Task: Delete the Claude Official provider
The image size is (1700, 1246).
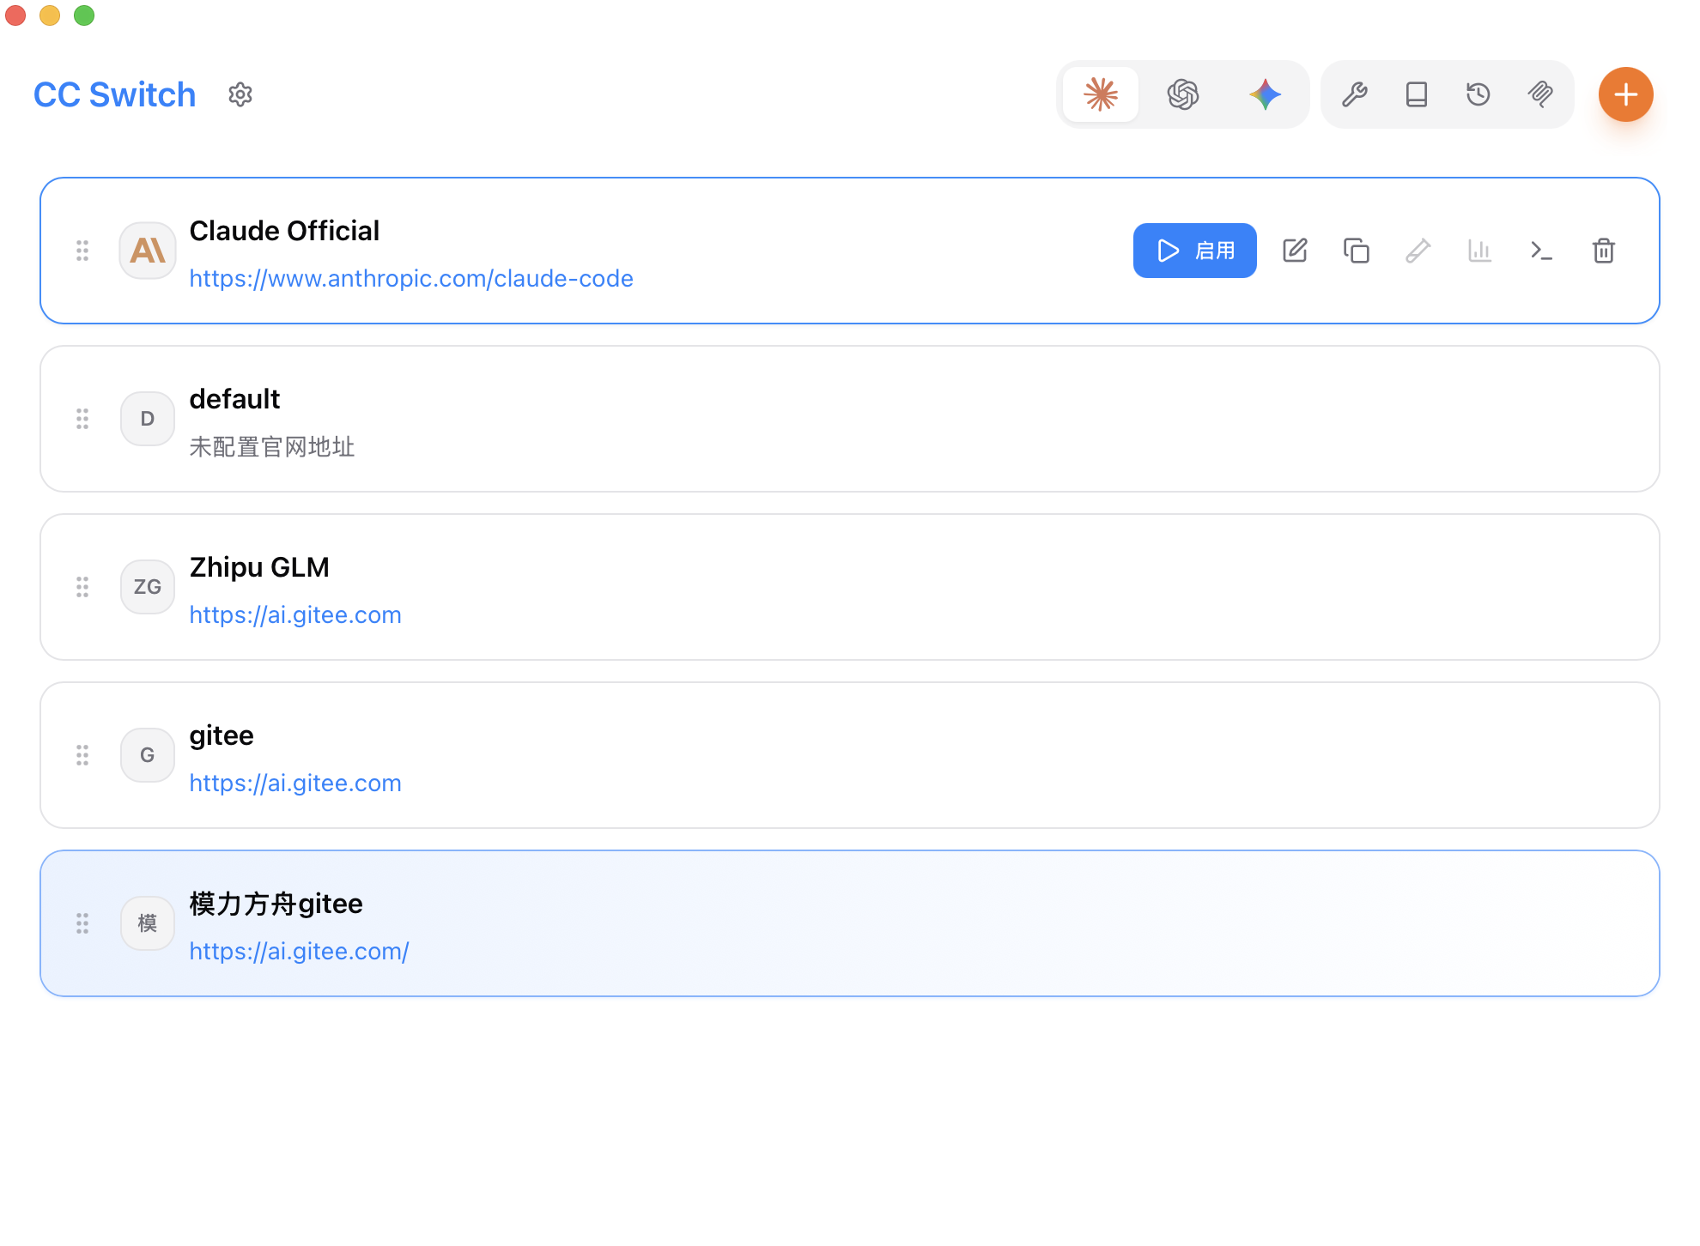Action: pyautogui.click(x=1604, y=251)
